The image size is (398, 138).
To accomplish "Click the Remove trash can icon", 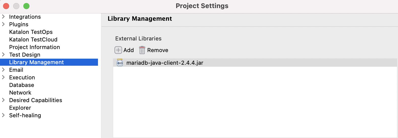I will point(142,50).
